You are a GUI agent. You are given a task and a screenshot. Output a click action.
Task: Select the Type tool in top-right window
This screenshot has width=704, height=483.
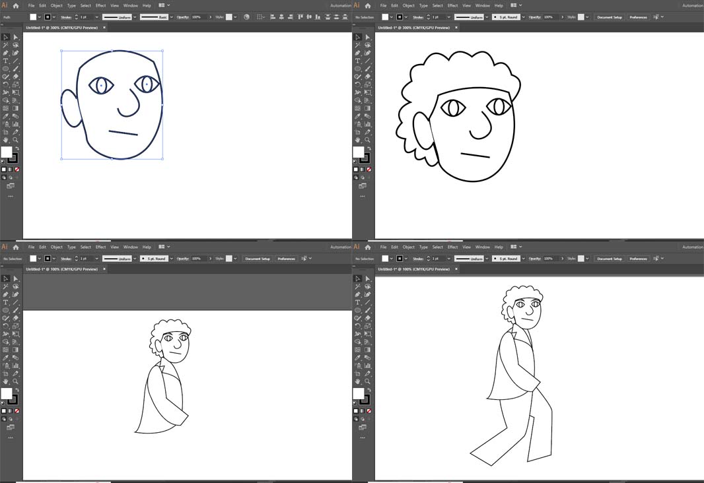(x=357, y=61)
